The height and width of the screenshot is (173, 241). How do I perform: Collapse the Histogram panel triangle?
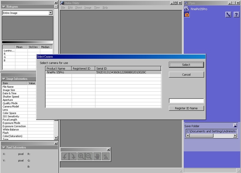3,7
